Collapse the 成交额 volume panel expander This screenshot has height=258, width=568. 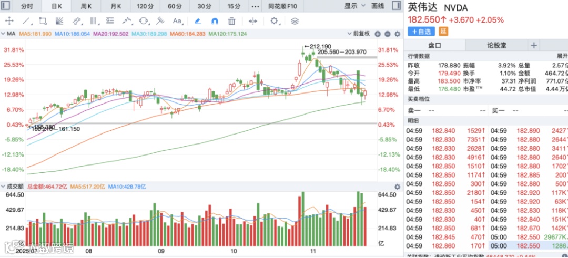(x=3, y=187)
